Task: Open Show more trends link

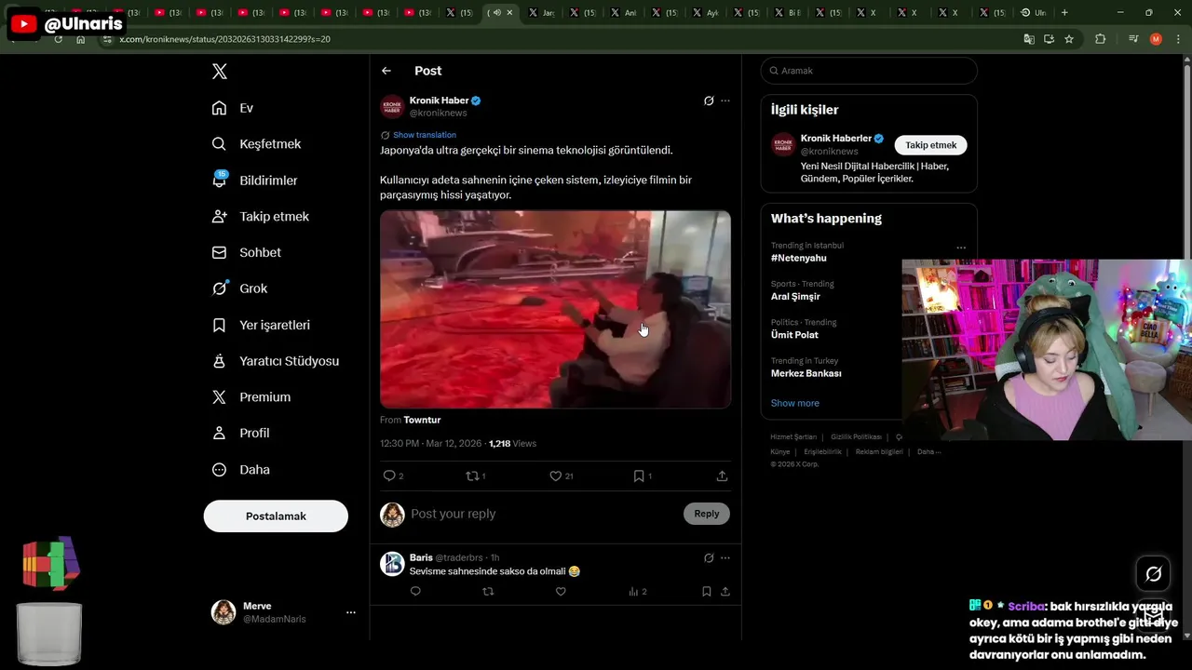Action: [795, 403]
